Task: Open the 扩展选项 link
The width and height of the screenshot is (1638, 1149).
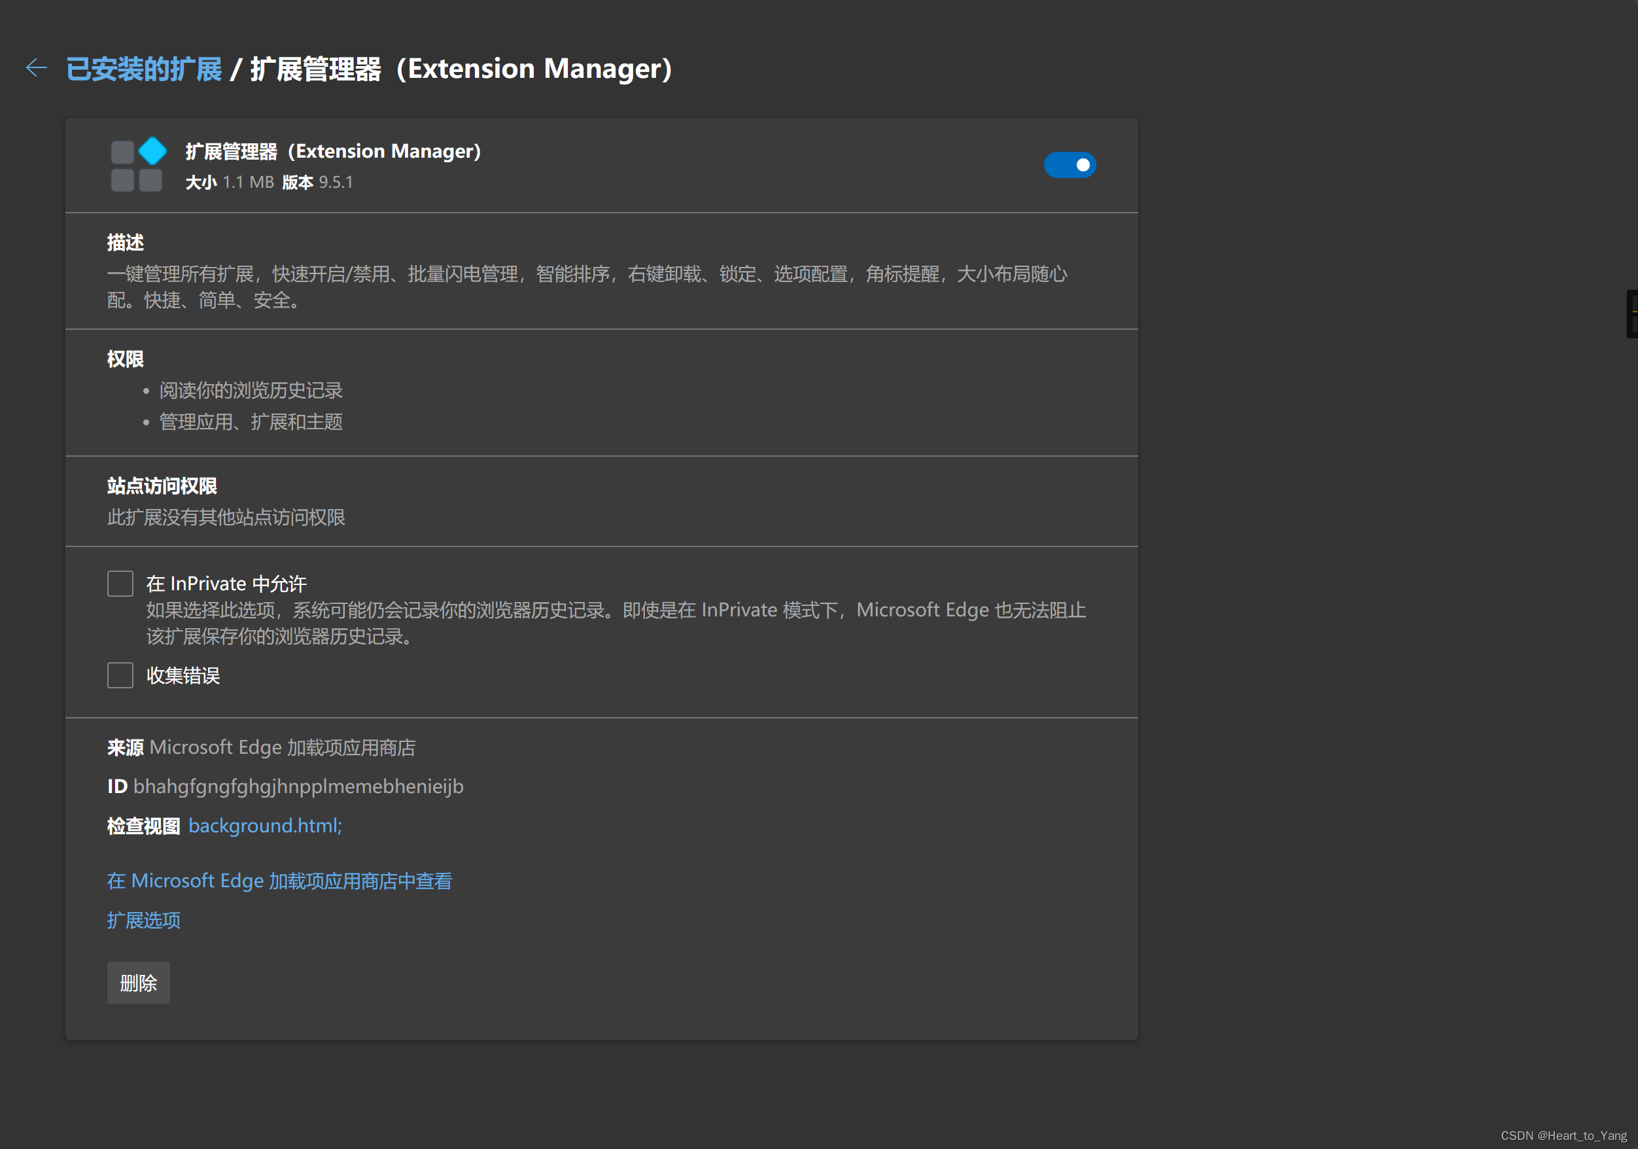Action: 143,920
